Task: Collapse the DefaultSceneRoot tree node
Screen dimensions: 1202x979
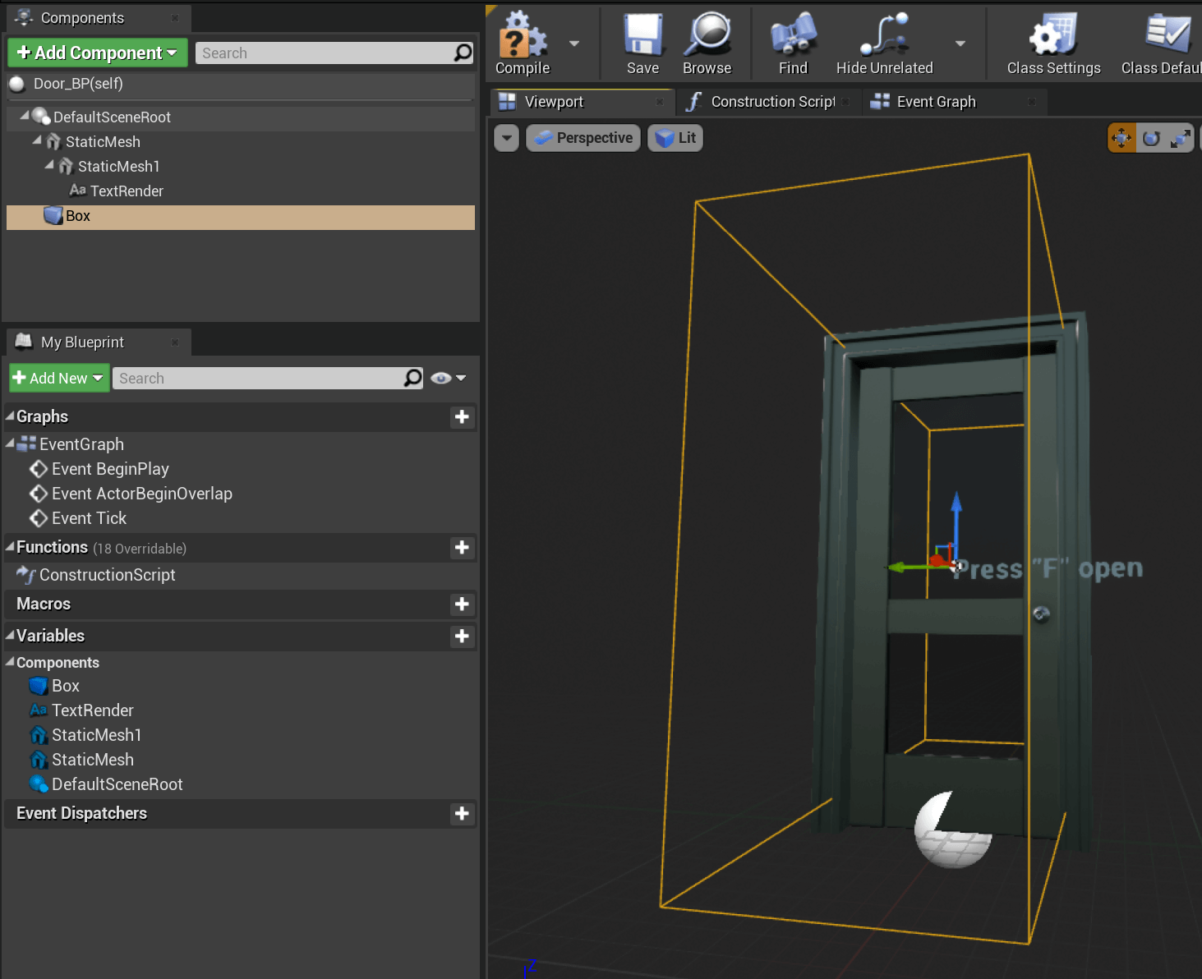Action: (x=25, y=117)
